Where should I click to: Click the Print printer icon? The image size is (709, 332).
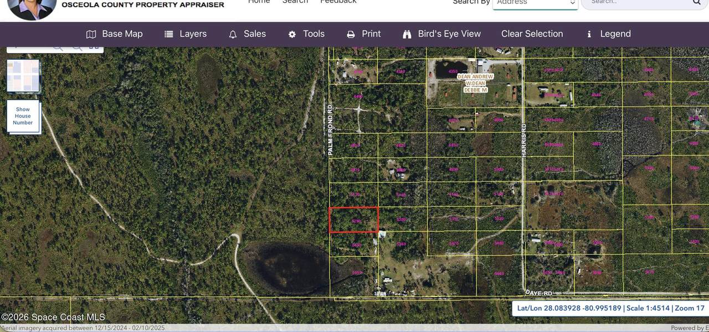click(x=351, y=34)
